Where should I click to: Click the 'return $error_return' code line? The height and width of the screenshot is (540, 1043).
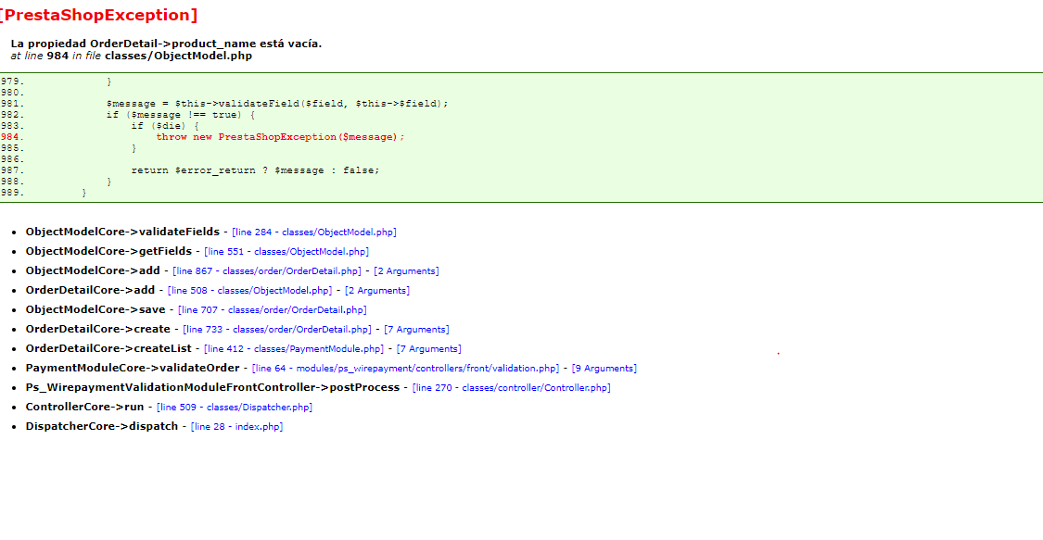(x=256, y=170)
